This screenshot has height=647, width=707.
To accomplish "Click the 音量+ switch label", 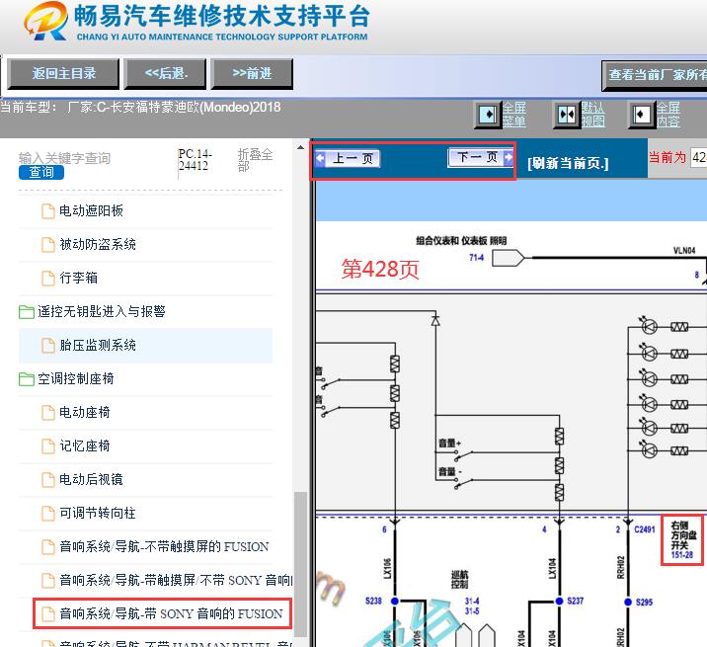I will [449, 444].
